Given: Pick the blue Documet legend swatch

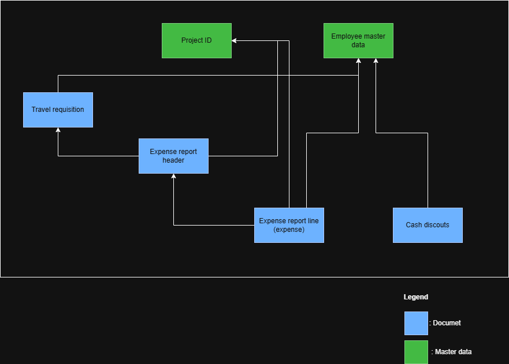Looking at the screenshot, I should tap(416, 323).
